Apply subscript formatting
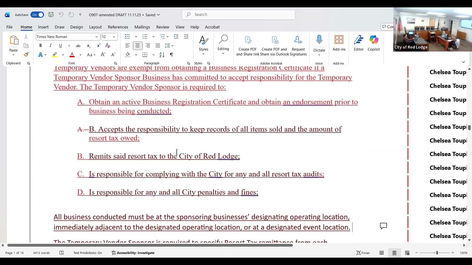 pyautogui.click(x=88, y=46)
